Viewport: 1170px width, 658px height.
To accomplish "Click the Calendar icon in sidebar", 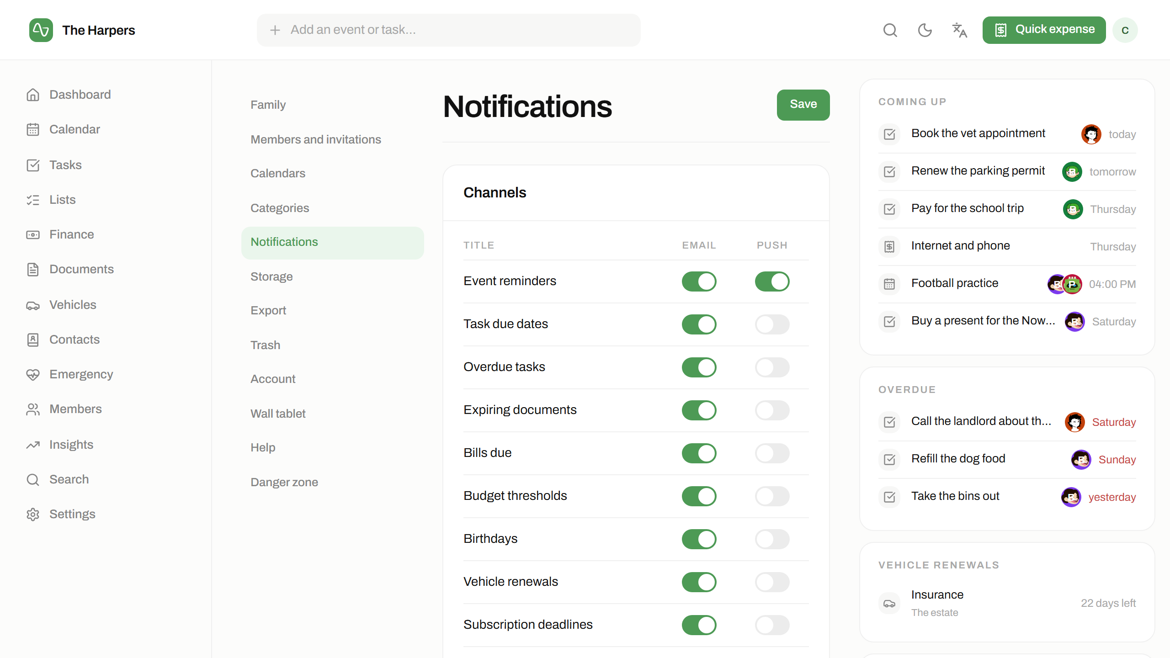I will (x=33, y=129).
